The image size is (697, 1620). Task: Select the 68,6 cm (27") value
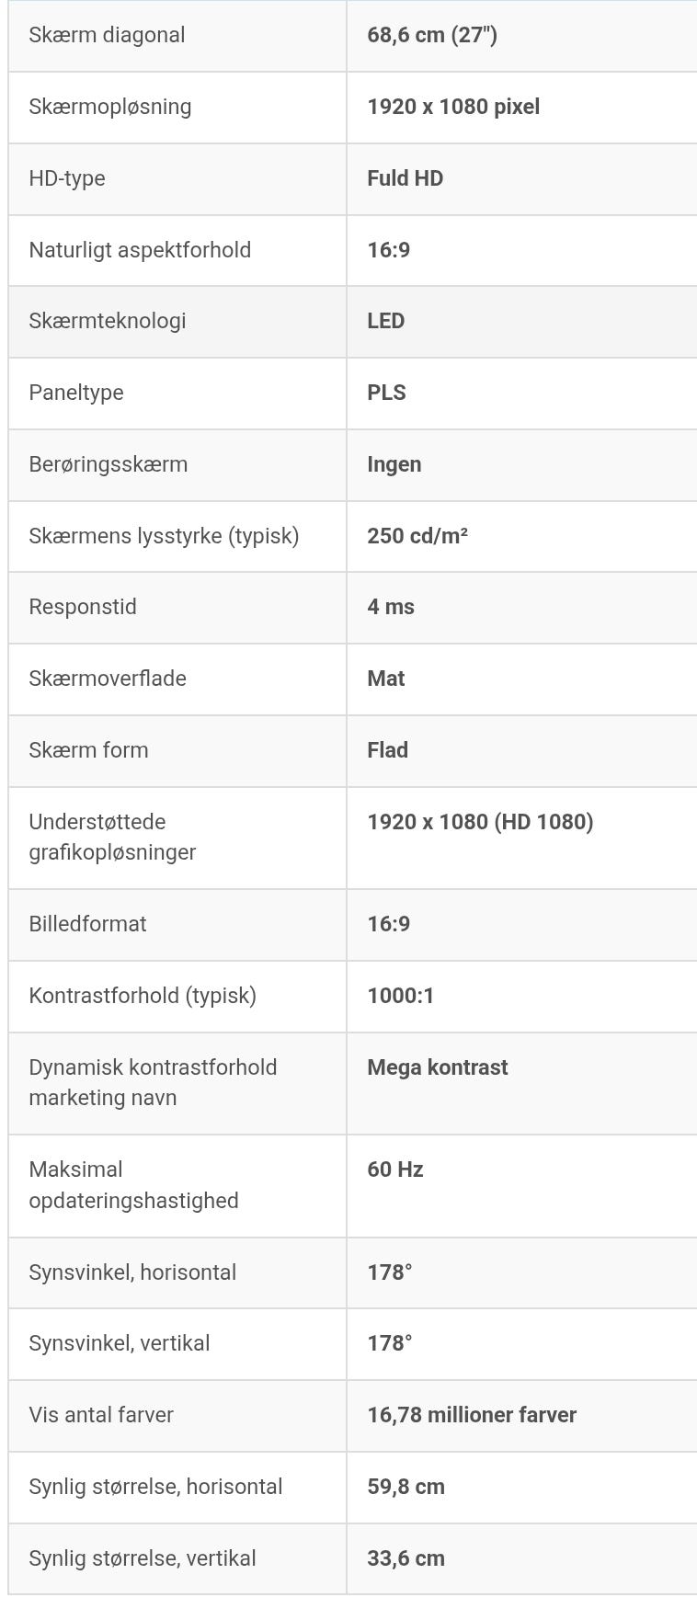coord(431,36)
